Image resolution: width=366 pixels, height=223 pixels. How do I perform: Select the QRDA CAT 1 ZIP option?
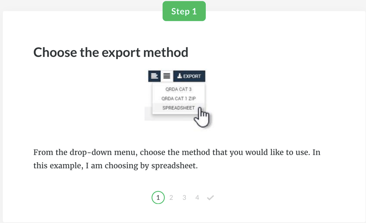[178, 98]
